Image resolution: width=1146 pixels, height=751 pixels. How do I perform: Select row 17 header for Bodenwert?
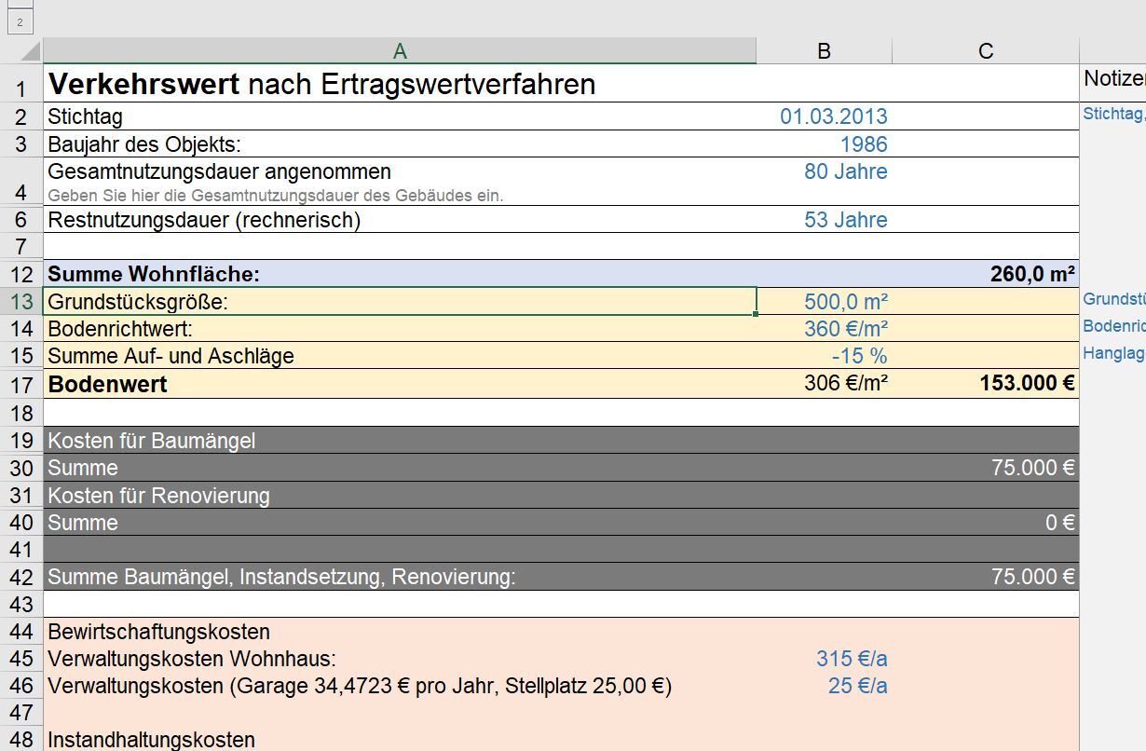click(21, 384)
